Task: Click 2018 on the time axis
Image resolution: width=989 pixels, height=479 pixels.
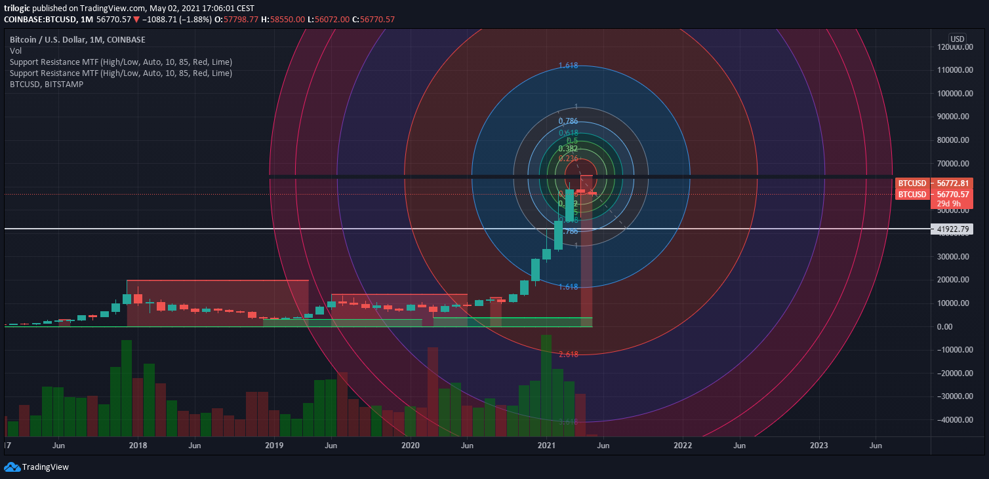Action: (x=138, y=446)
